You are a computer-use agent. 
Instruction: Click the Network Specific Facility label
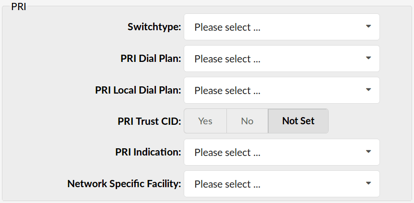tap(124, 184)
